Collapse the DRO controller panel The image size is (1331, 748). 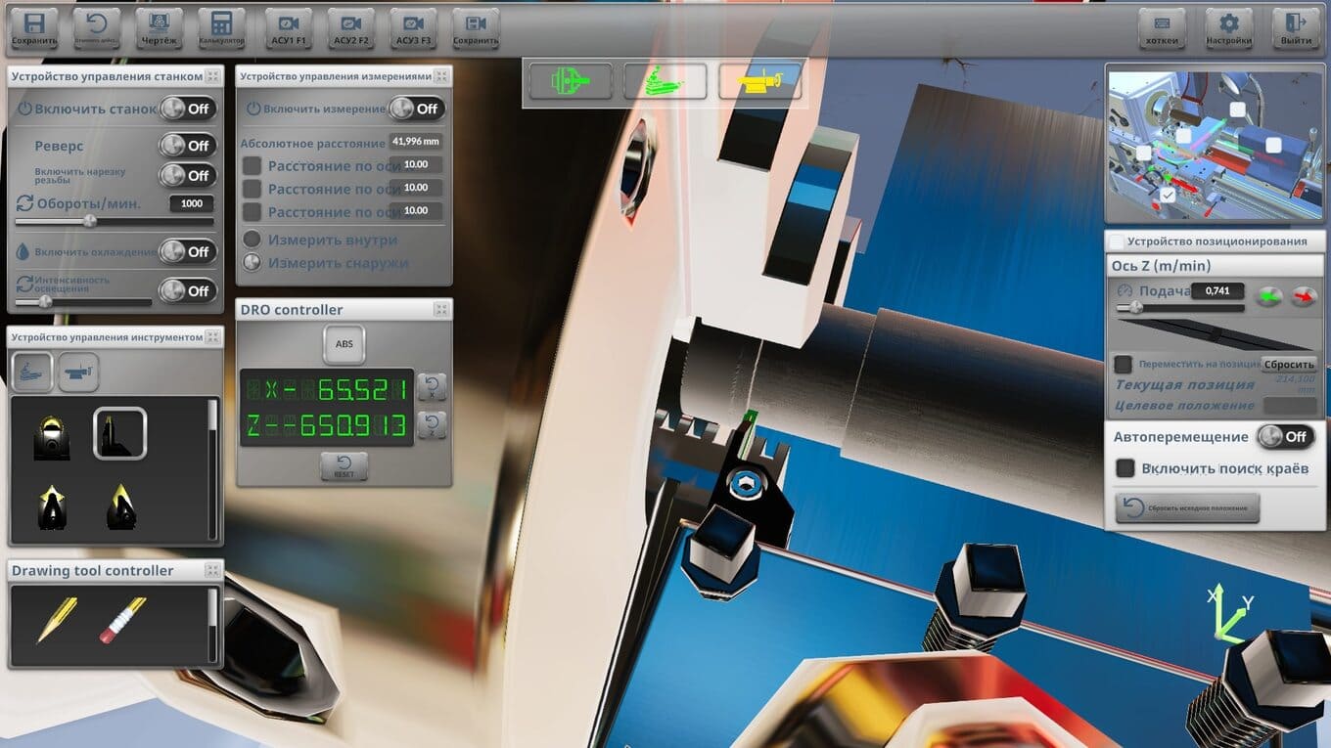441,310
